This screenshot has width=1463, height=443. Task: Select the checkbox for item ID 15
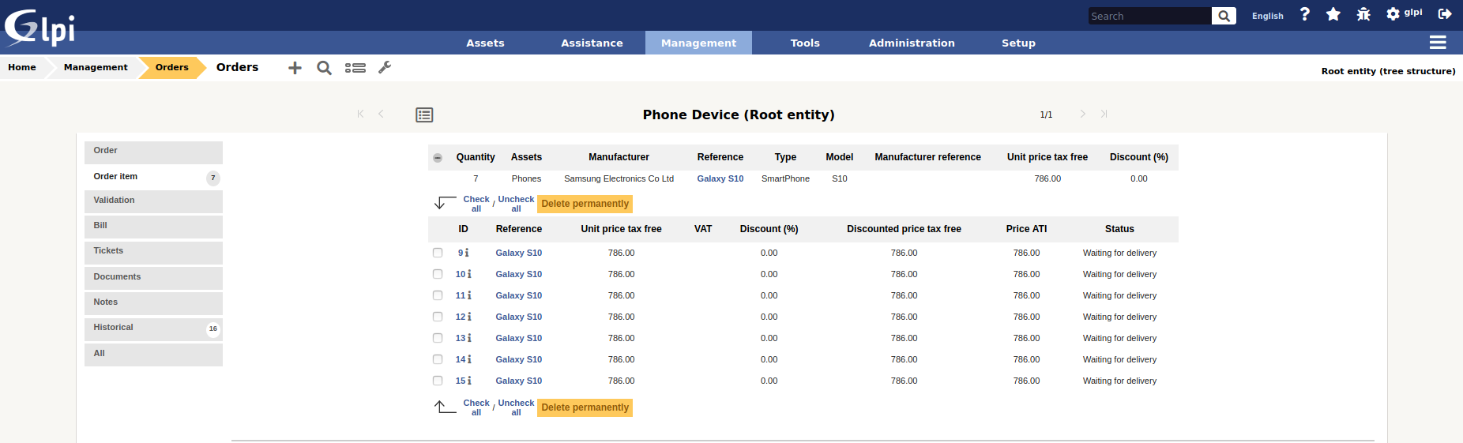pyautogui.click(x=438, y=381)
